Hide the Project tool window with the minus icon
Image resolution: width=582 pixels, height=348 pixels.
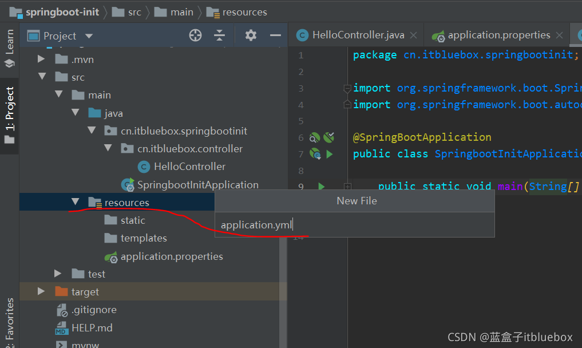[275, 35]
